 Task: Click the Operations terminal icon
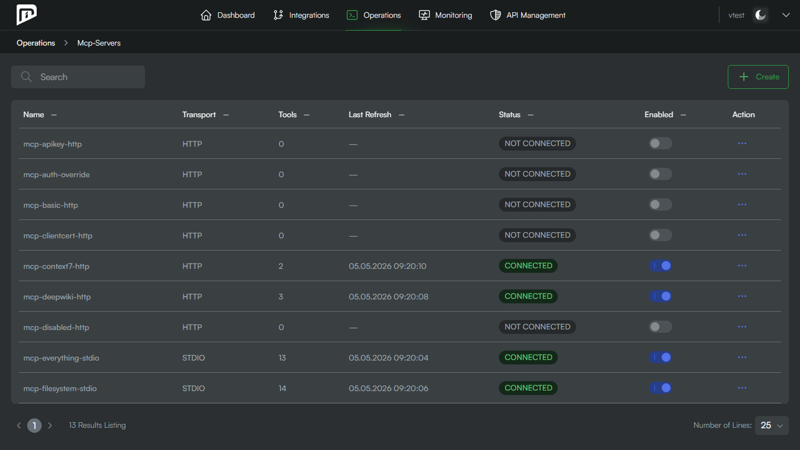(352, 15)
